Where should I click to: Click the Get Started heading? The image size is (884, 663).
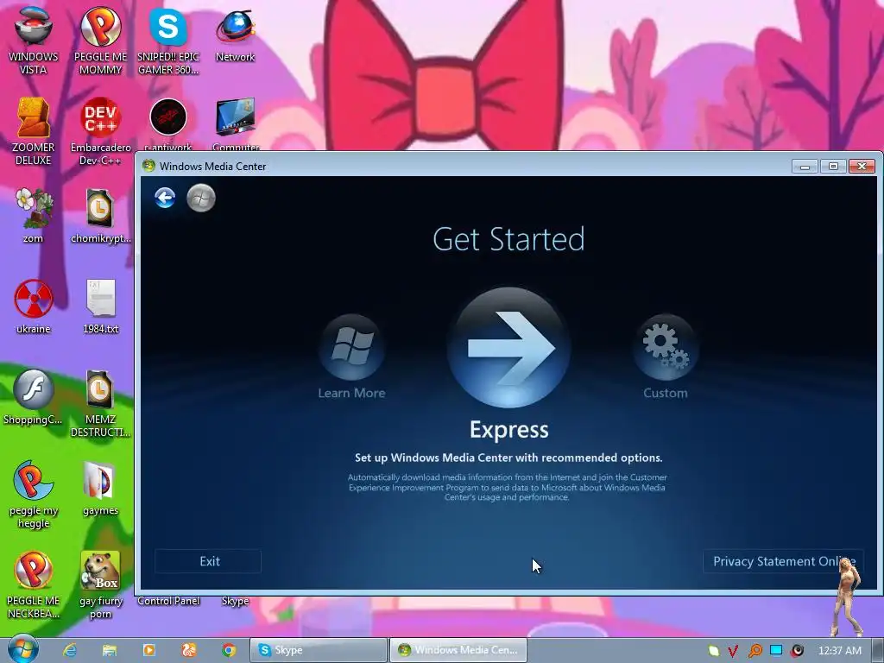[x=508, y=239]
